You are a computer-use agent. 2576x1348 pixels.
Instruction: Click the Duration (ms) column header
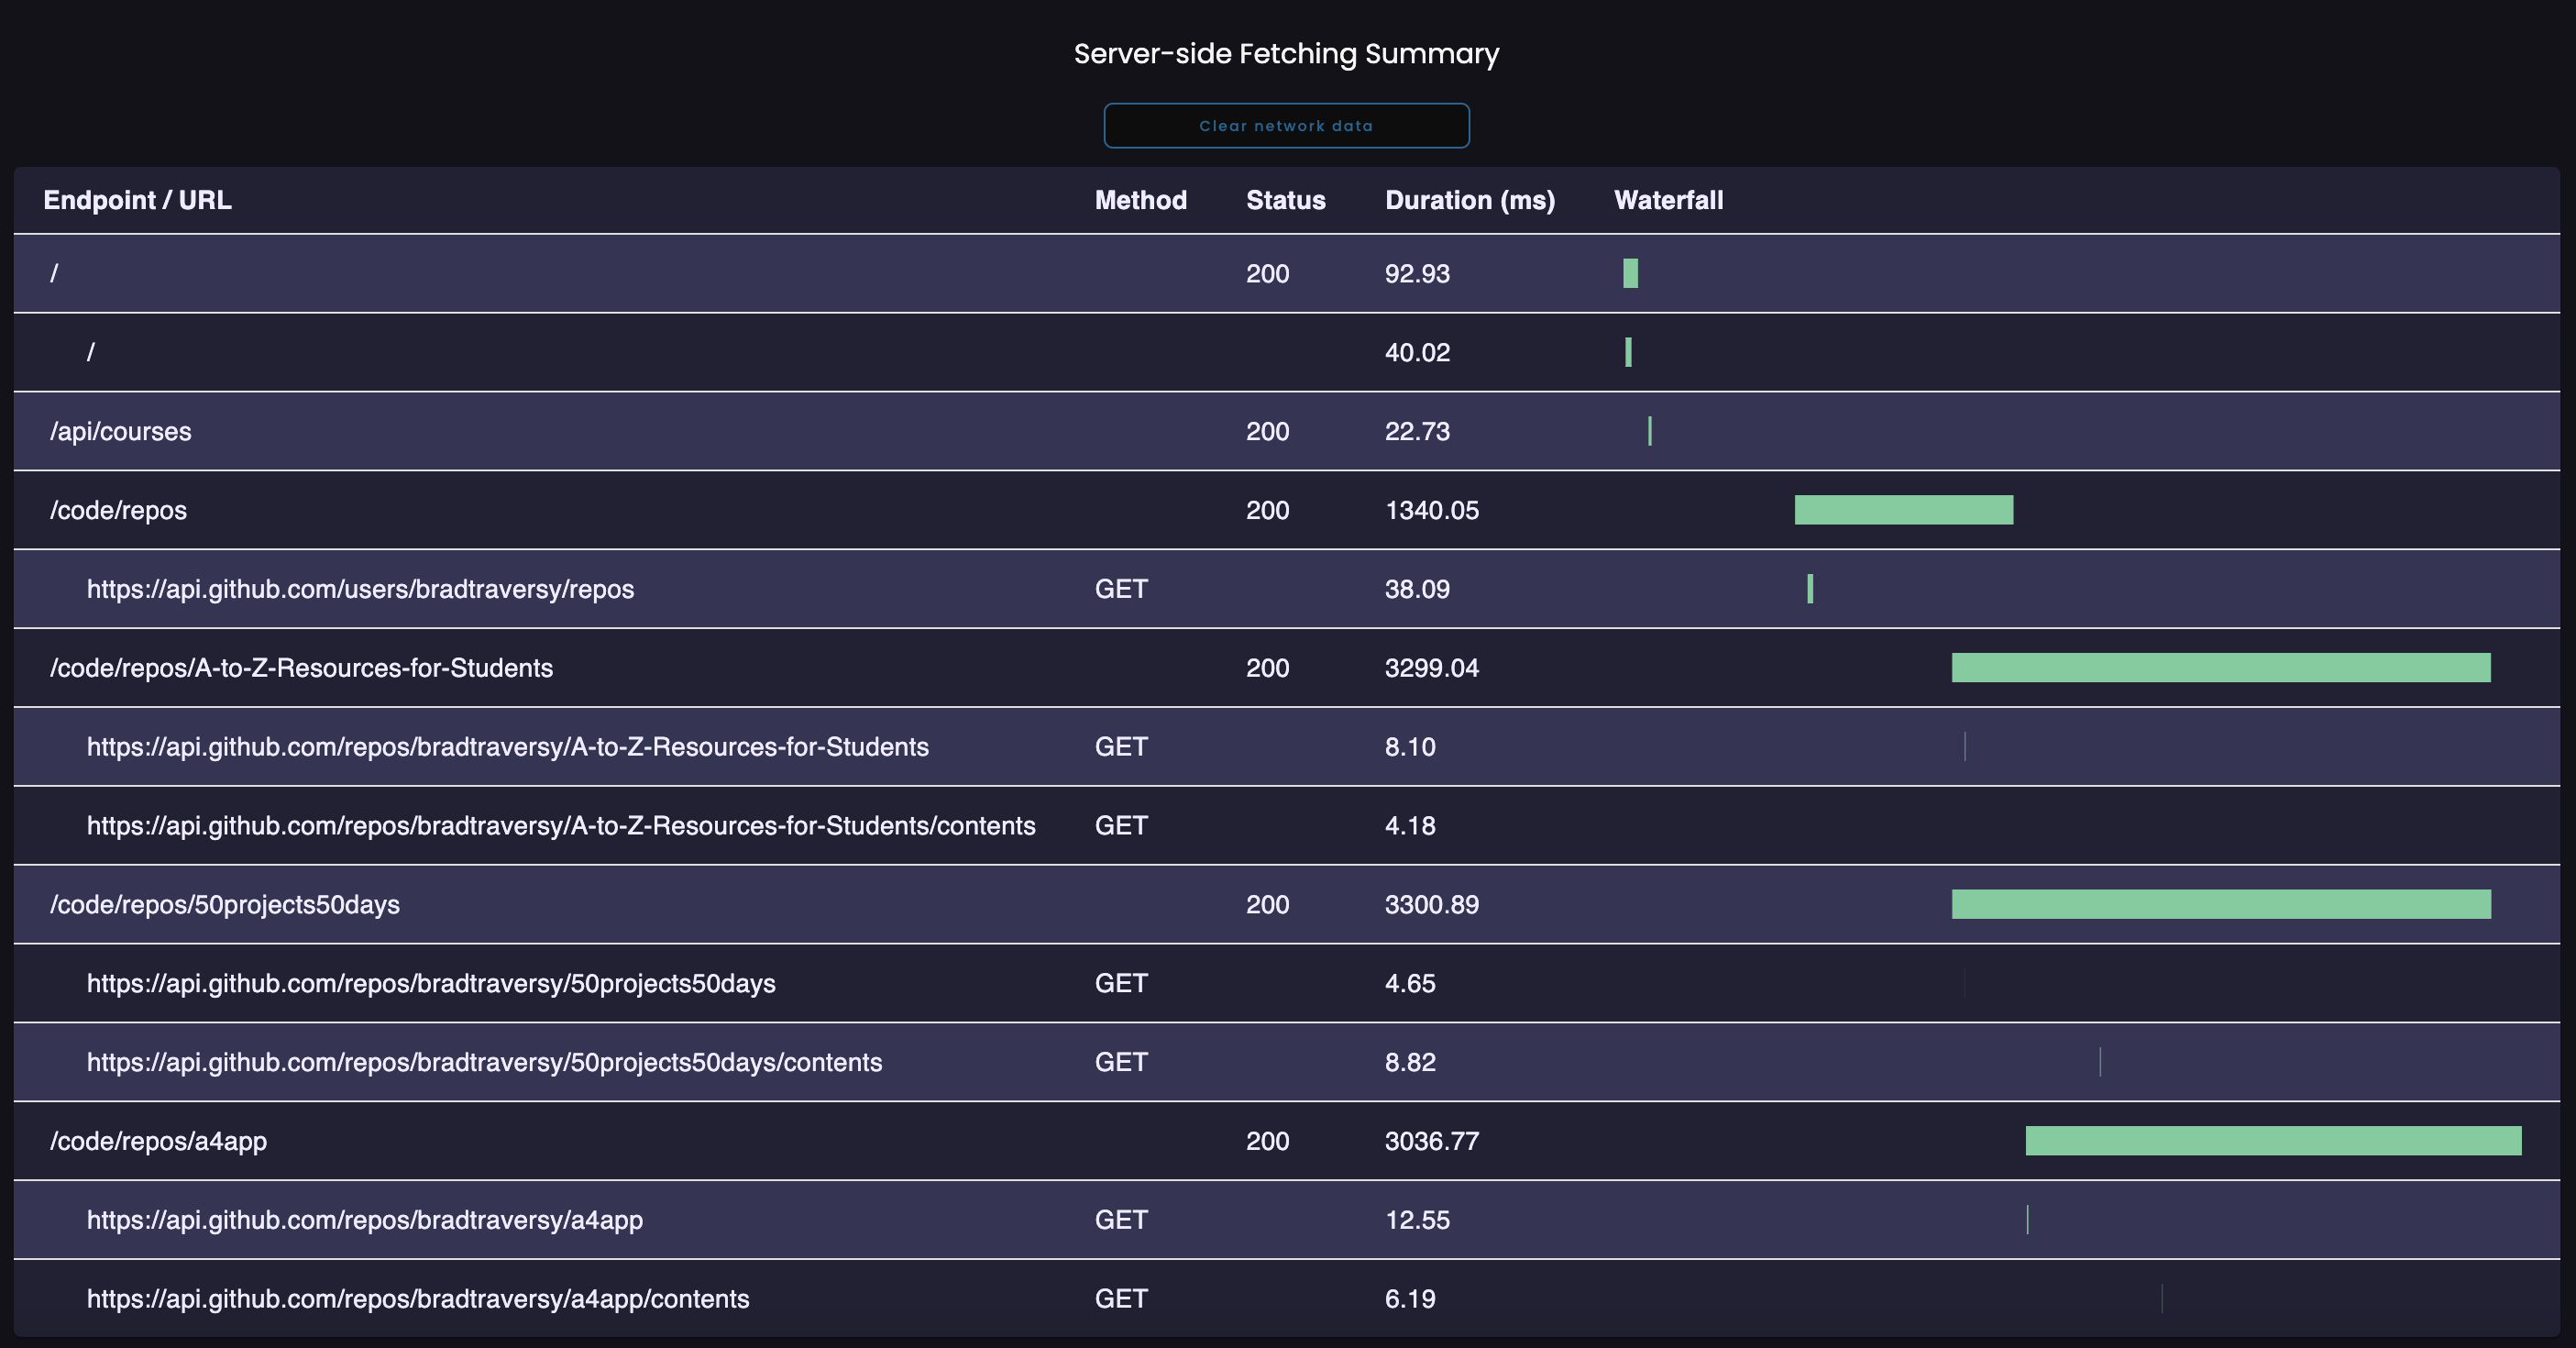point(1469,200)
